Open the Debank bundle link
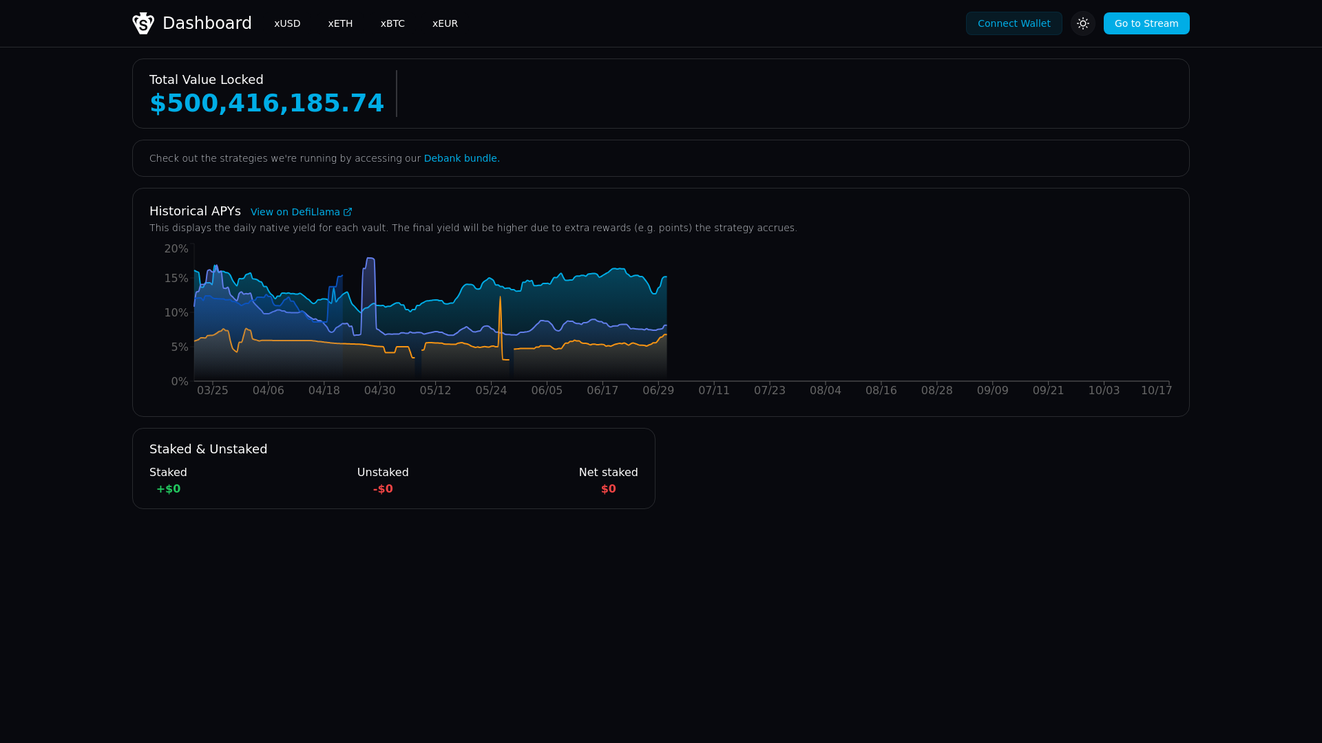Image resolution: width=1322 pixels, height=743 pixels. [x=461, y=158]
